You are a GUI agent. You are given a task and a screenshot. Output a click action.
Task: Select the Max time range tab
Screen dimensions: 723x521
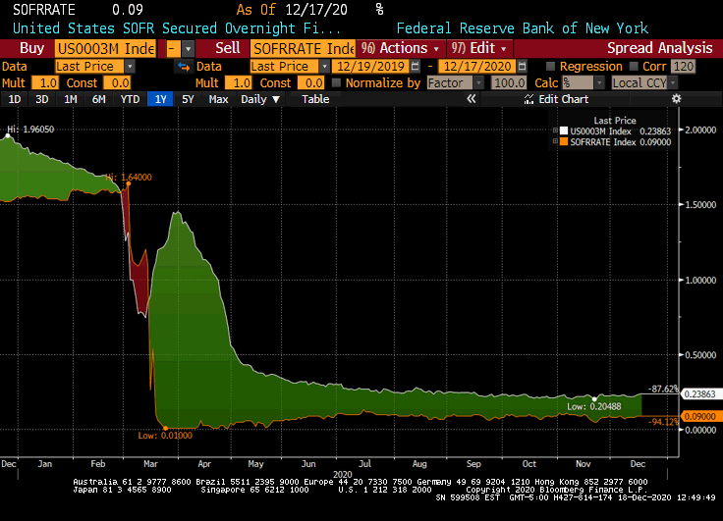[x=218, y=99]
